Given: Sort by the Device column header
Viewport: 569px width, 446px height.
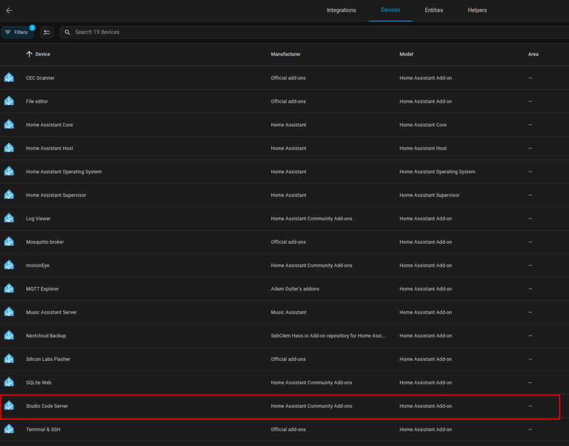Looking at the screenshot, I should tap(42, 54).
